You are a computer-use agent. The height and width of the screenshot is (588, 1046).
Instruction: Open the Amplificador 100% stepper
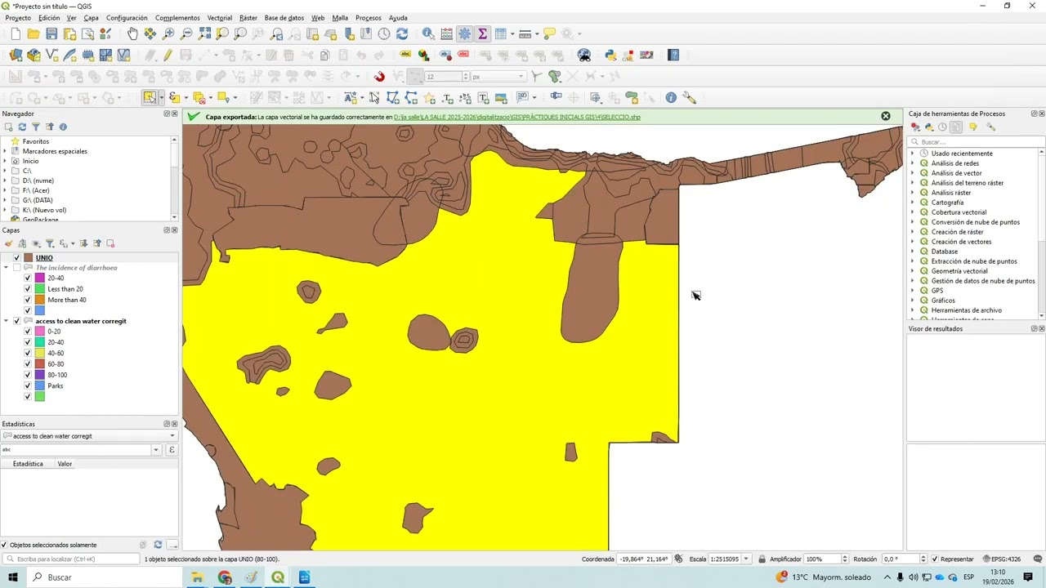(845, 559)
